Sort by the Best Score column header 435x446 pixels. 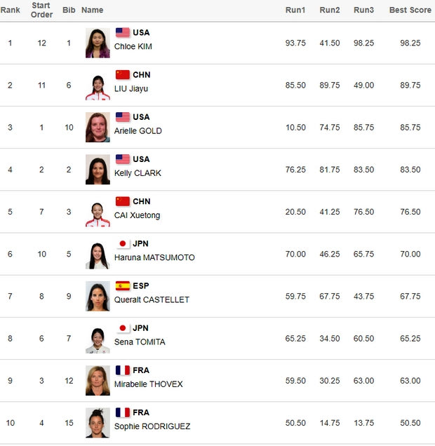pyautogui.click(x=410, y=10)
